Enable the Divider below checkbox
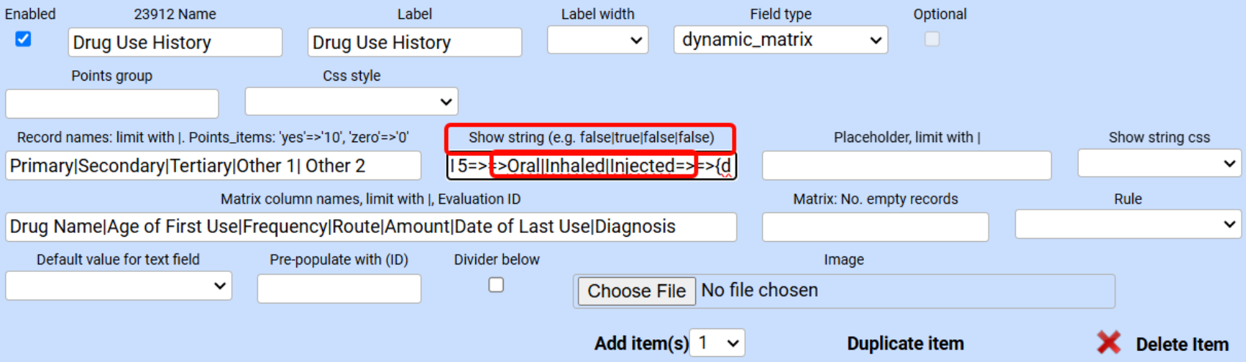 tap(496, 284)
